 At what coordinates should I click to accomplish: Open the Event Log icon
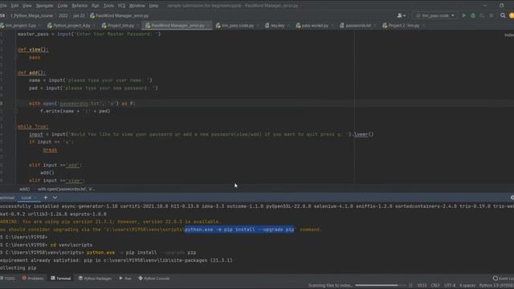pos(495,279)
